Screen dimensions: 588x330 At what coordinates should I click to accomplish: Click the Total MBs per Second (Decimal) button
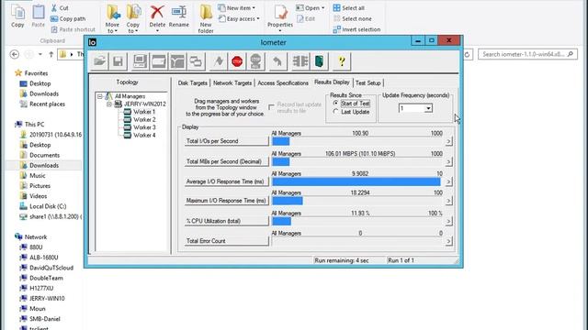click(227, 161)
